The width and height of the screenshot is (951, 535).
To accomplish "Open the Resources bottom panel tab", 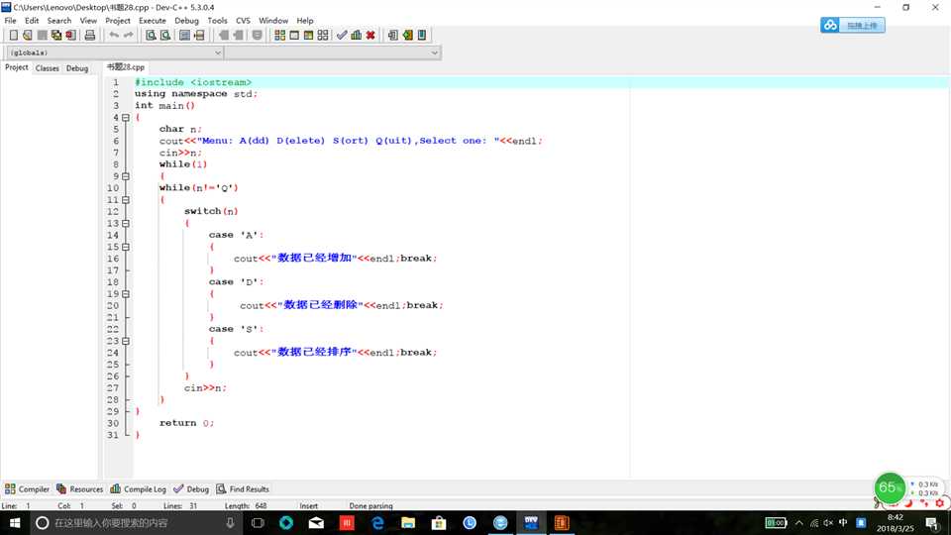I will point(80,488).
